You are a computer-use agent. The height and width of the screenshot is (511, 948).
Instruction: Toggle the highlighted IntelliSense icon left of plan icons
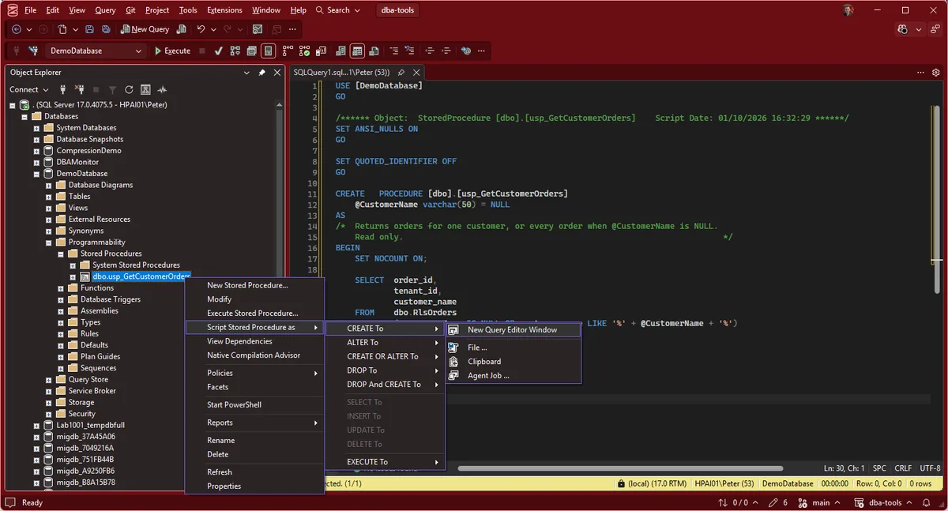click(x=268, y=51)
